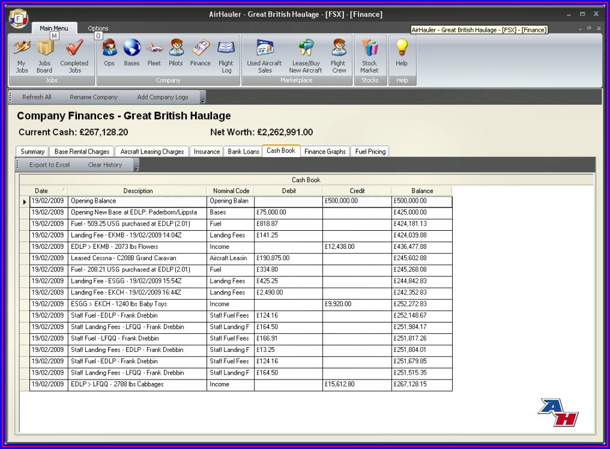This screenshot has width=610, height=449.
Task: Select 'EDLP > EKMB - 2073 lbs Flowers' cell
Action: pyautogui.click(x=137, y=246)
